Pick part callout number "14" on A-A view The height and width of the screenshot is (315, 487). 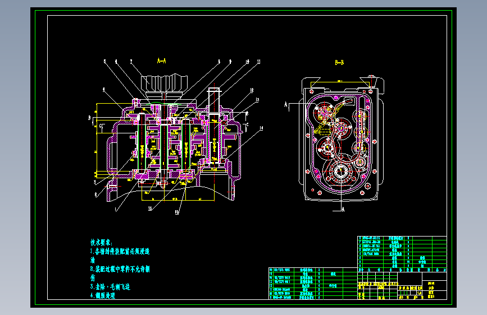point(261,128)
